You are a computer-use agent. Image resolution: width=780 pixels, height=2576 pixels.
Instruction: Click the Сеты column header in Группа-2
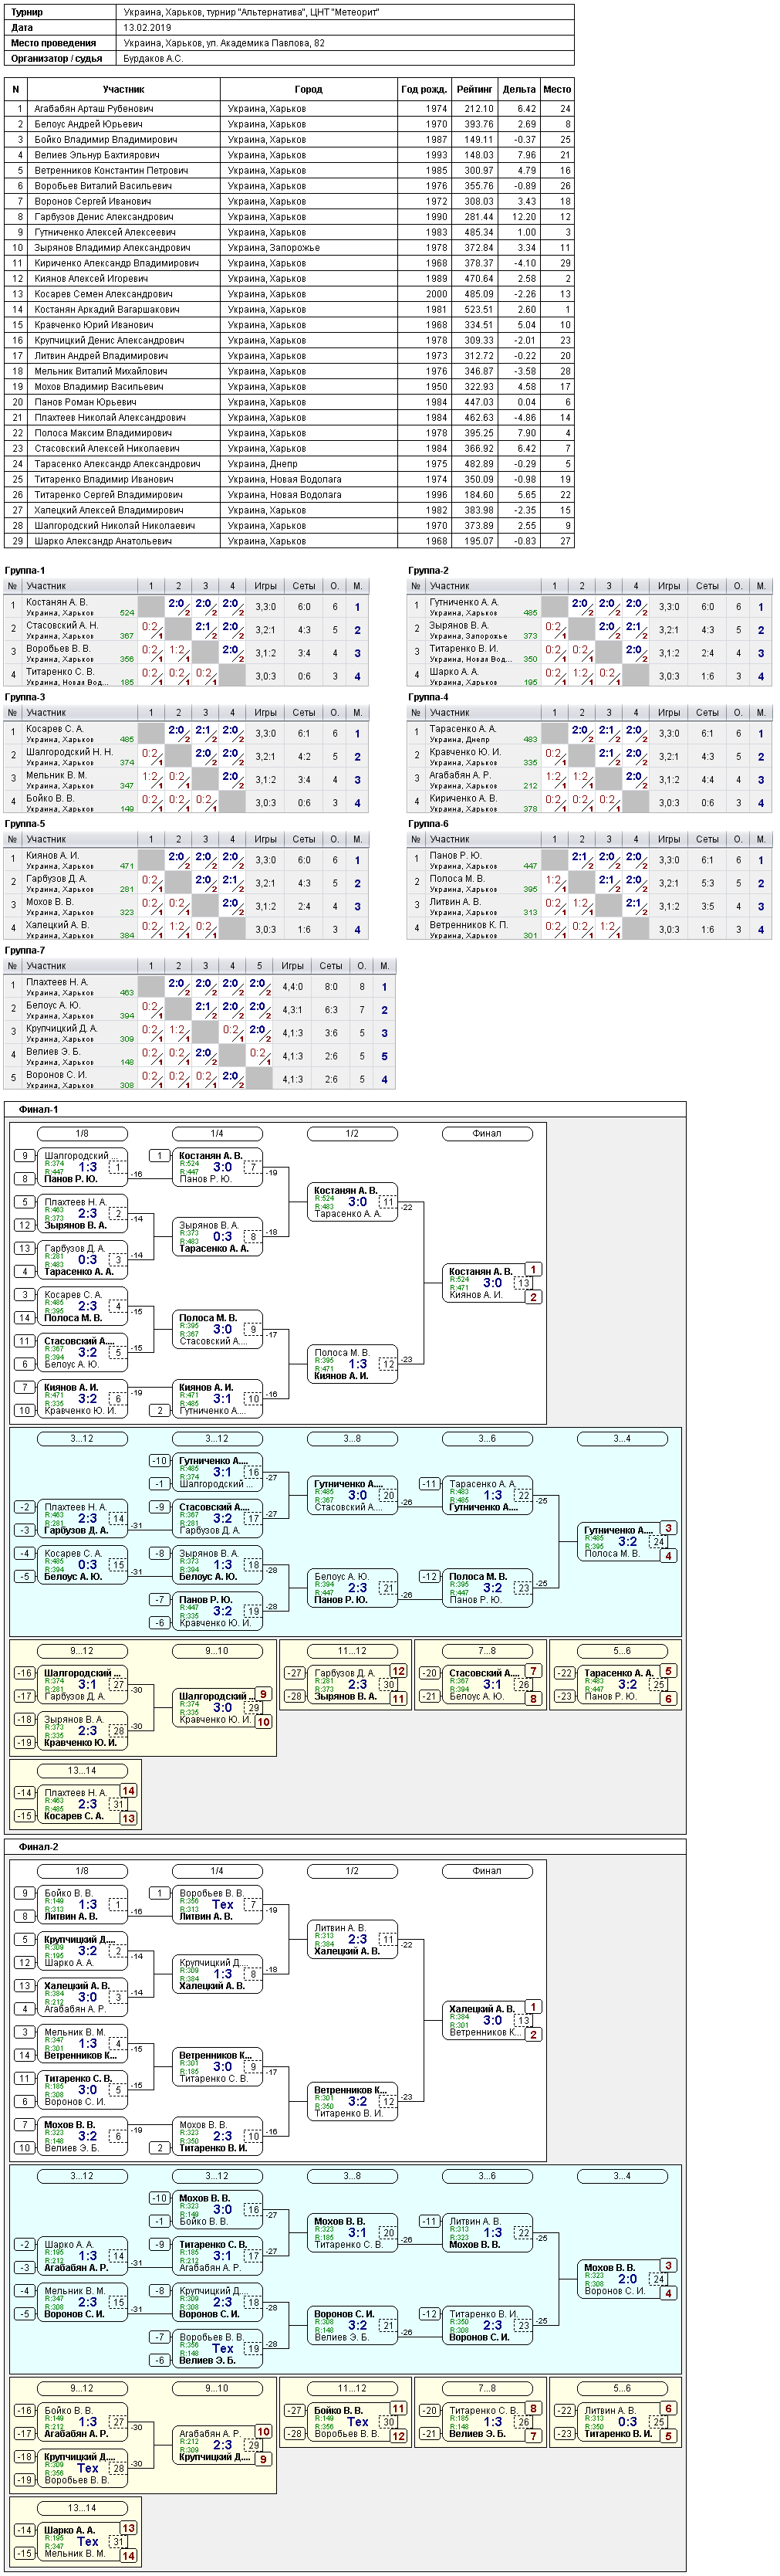[707, 586]
